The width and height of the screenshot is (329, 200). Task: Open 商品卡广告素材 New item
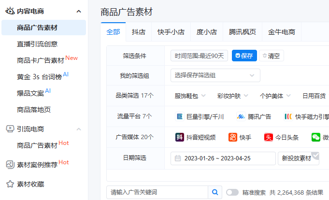click(47, 59)
